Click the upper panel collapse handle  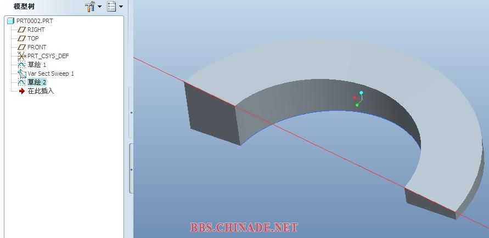[x=131, y=112]
